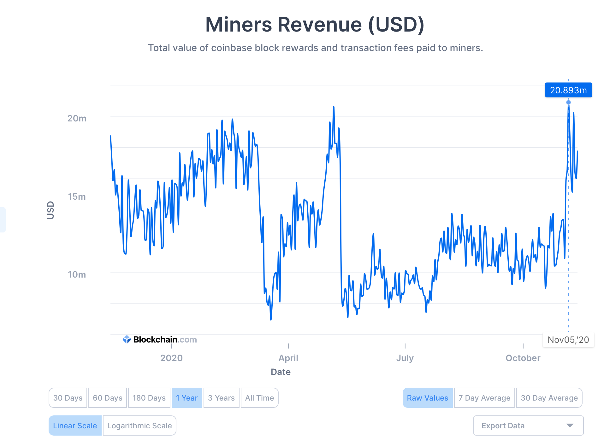The image size is (604, 446).
Task: Select the 1 Year range
Action: tap(187, 398)
